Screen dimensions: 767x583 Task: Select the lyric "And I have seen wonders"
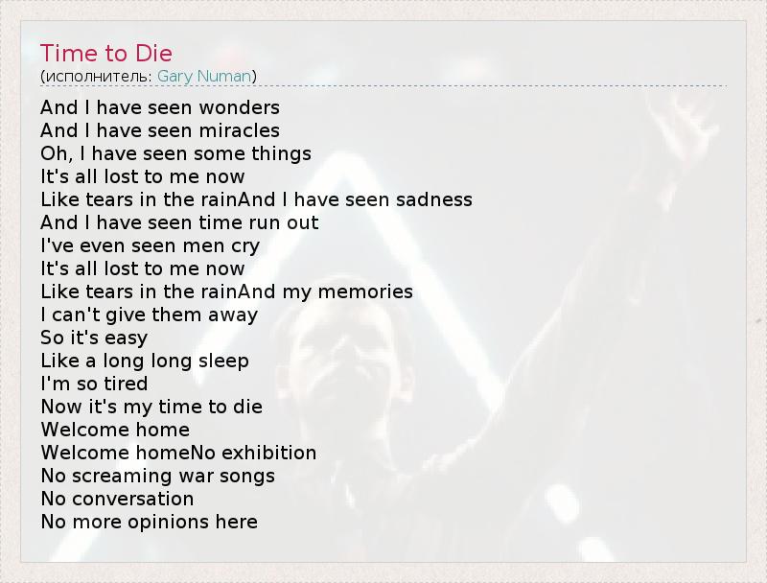pyautogui.click(x=160, y=107)
